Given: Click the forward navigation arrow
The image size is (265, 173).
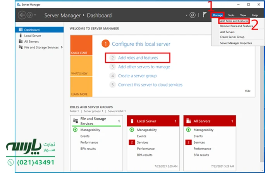Looking at the screenshot, I should coord(29,15).
